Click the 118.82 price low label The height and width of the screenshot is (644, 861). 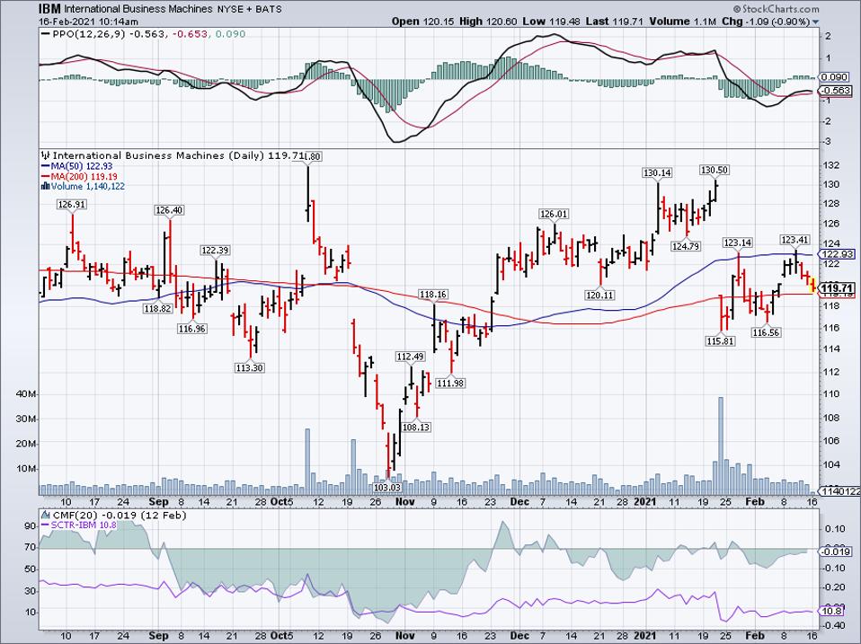pyautogui.click(x=158, y=308)
